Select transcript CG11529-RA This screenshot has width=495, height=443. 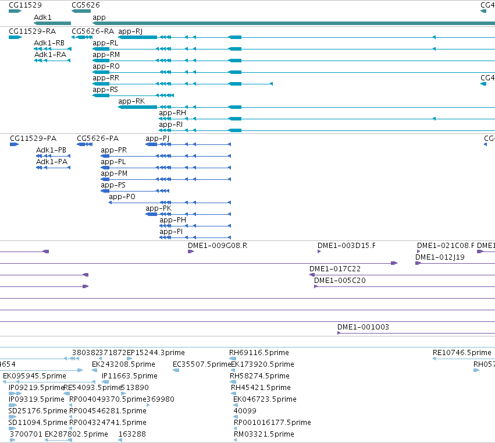tap(15, 37)
